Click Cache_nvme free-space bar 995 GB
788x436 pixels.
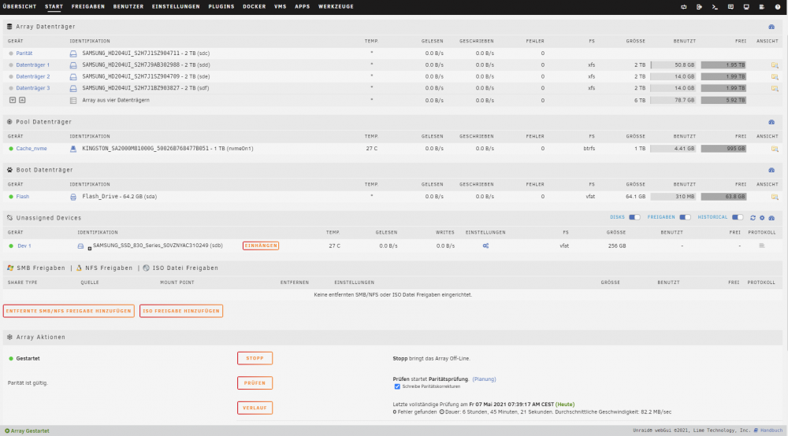pyautogui.click(x=723, y=149)
